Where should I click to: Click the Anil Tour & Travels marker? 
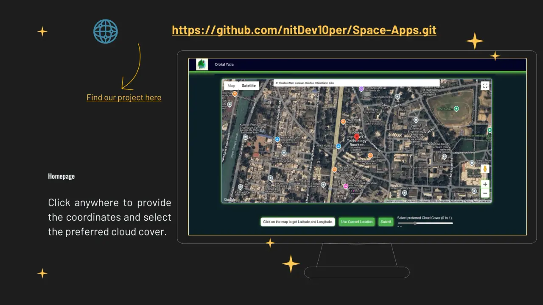click(x=284, y=153)
